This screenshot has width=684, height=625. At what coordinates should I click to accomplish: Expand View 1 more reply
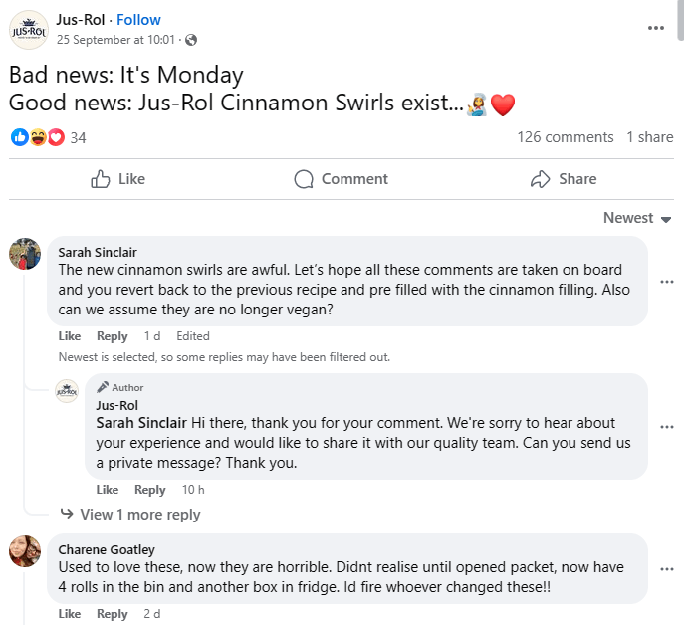click(139, 515)
